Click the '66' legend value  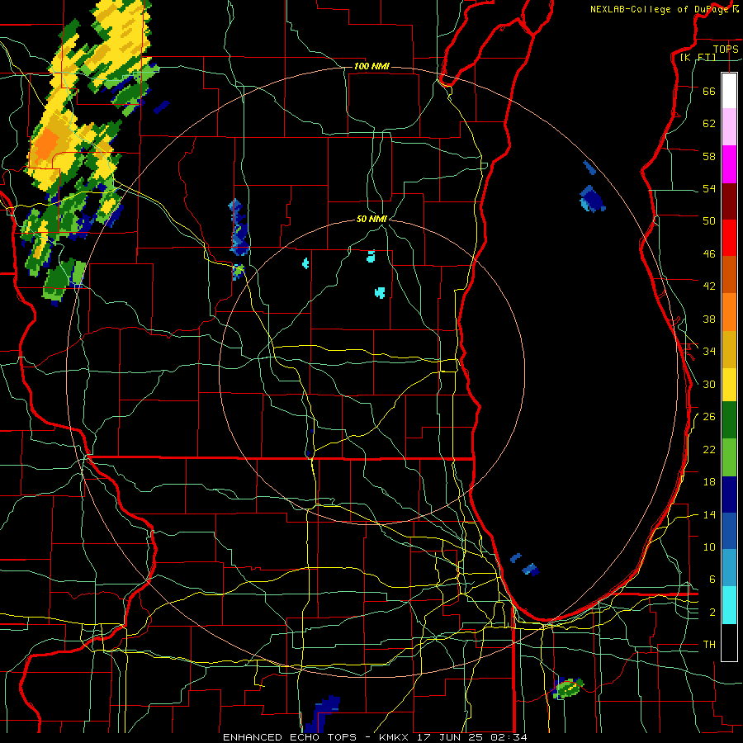coord(709,91)
